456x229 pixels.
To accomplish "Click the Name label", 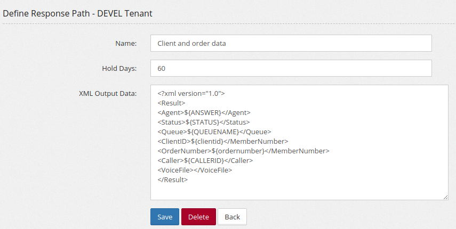I will point(126,44).
